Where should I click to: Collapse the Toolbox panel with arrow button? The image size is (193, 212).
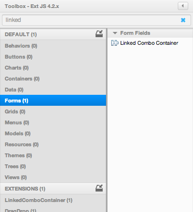183,6
